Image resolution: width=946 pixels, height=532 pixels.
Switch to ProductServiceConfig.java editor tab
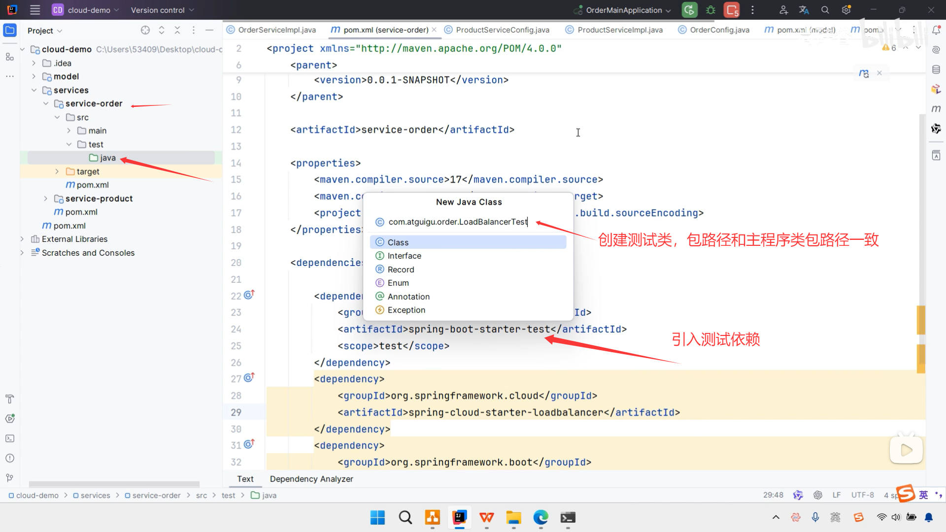click(x=502, y=30)
